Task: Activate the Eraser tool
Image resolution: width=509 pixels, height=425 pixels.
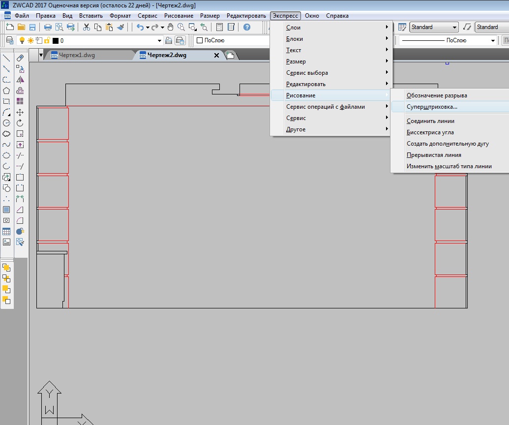Action: (x=20, y=58)
